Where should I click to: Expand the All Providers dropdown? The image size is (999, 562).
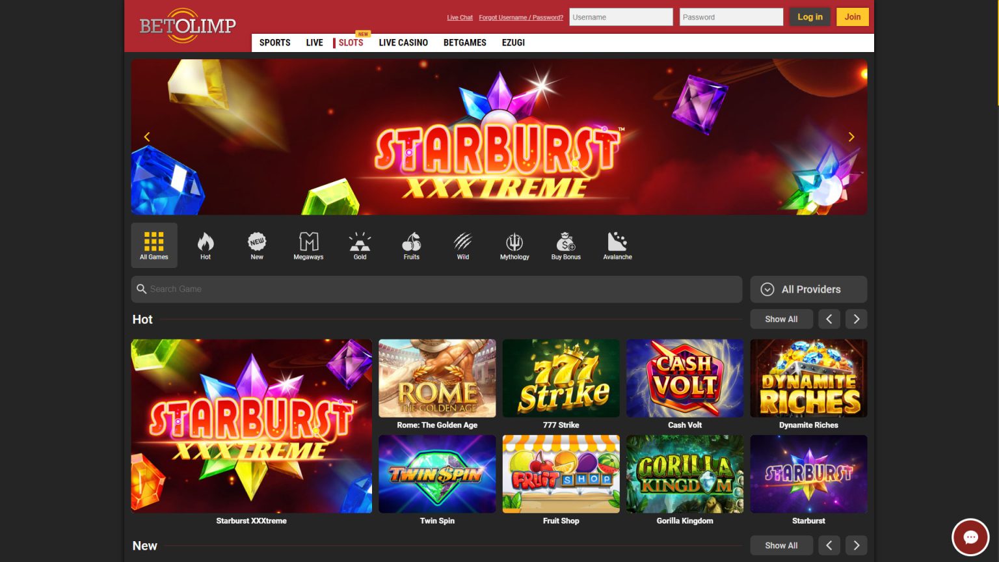[808, 289]
